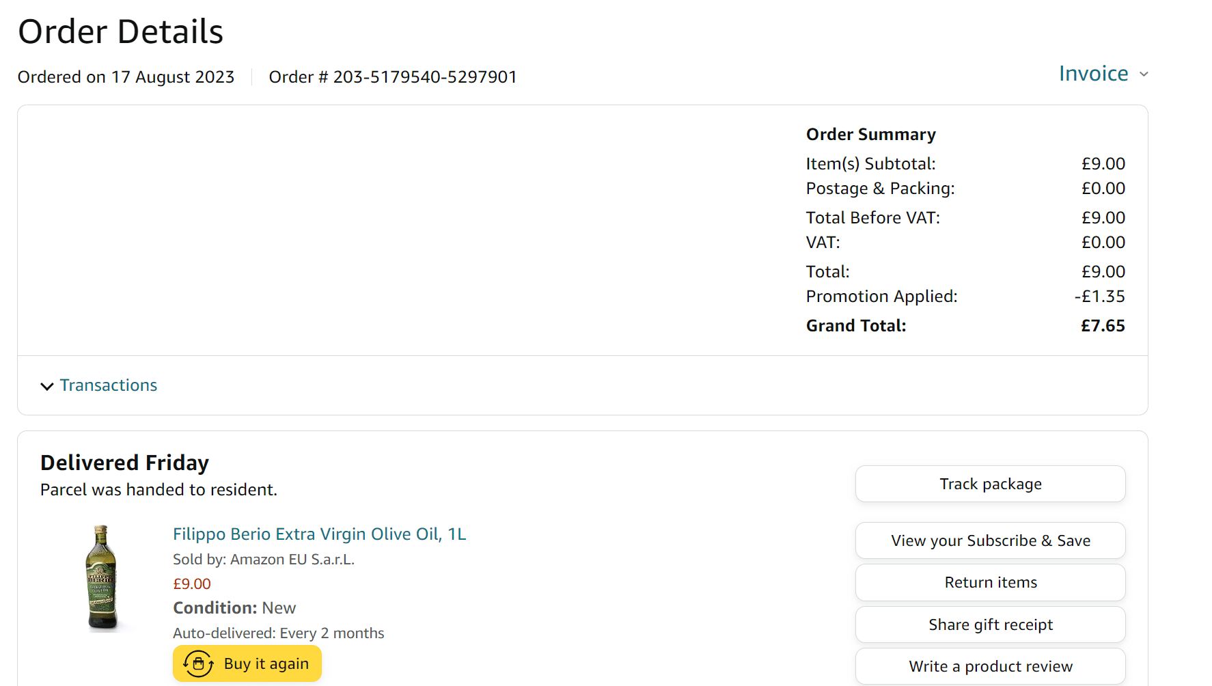The width and height of the screenshot is (1212, 686).
Task: Click the Return items button
Action: (x=991, y=583)
